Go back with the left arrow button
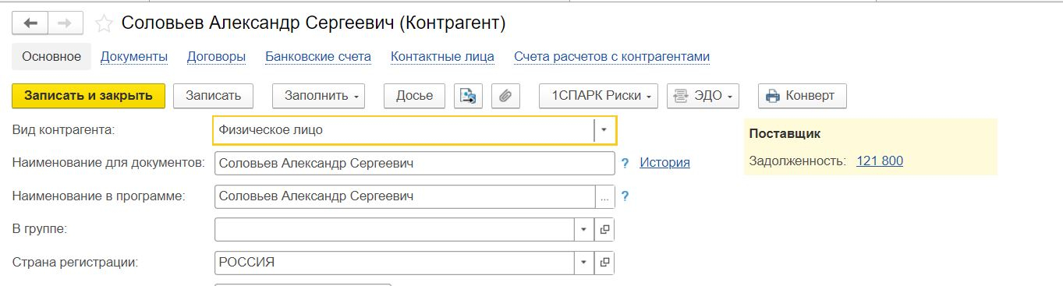This screenshot has width=1063, height=286. [30, 23]
